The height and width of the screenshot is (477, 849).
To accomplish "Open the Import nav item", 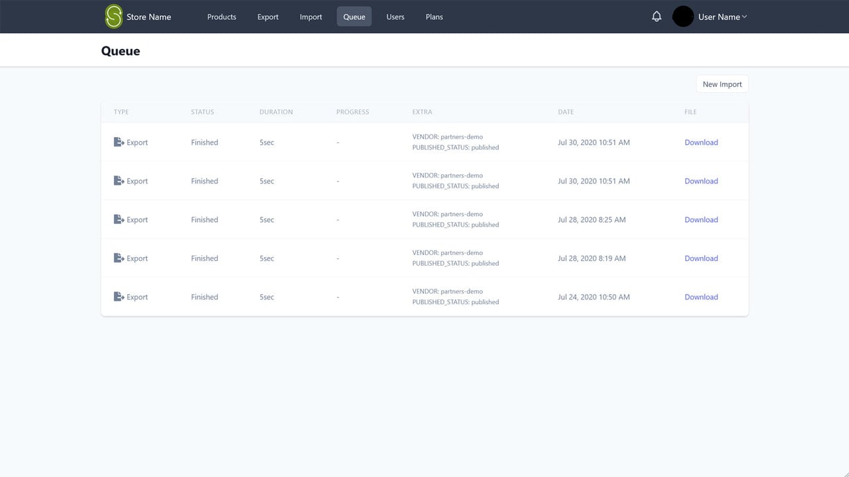I will pos(310,17).
